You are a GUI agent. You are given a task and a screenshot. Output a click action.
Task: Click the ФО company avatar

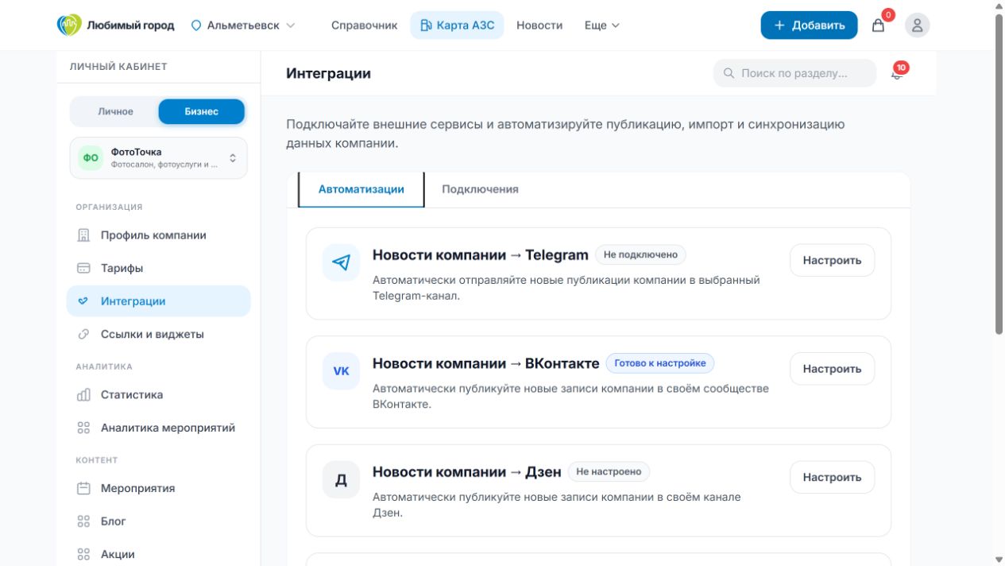pos(91,157)
